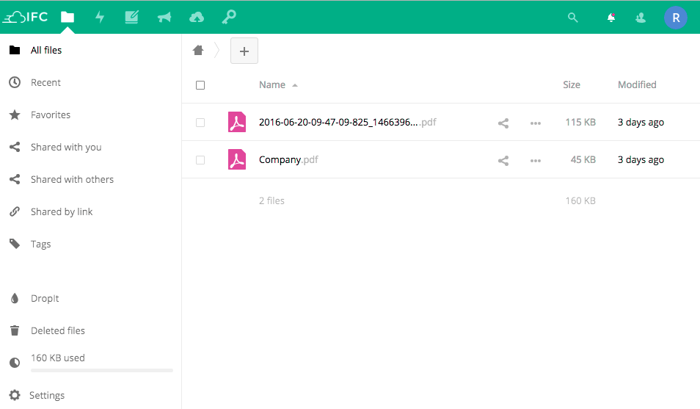
Task: Open the Contacts menu icon
Action: (641, 18)
